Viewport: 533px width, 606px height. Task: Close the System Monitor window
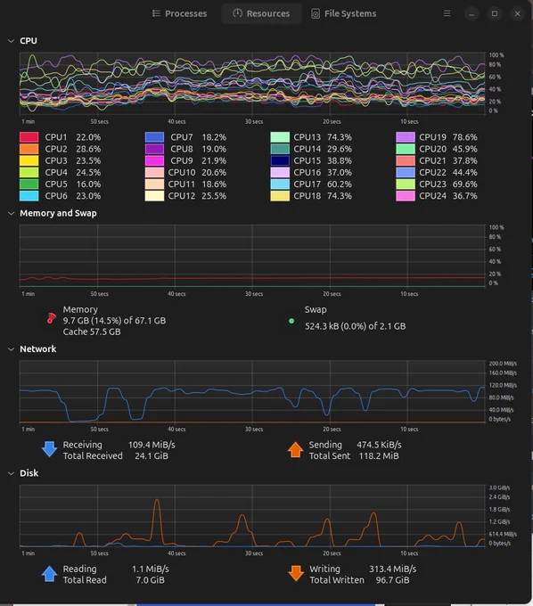click(517, 13)
